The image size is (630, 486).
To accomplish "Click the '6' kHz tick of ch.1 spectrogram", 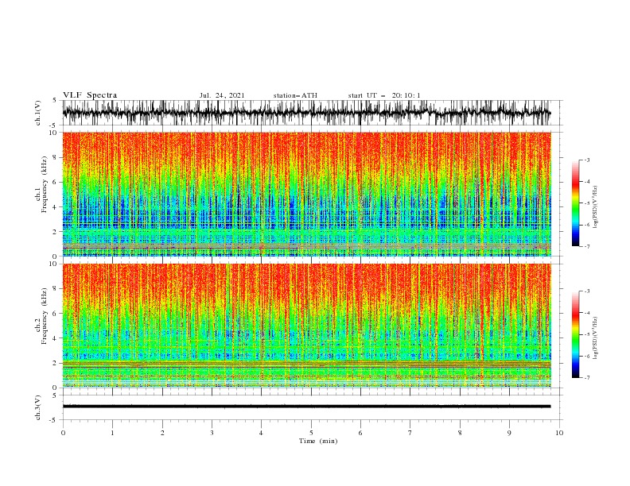I will tap(56, 182).
